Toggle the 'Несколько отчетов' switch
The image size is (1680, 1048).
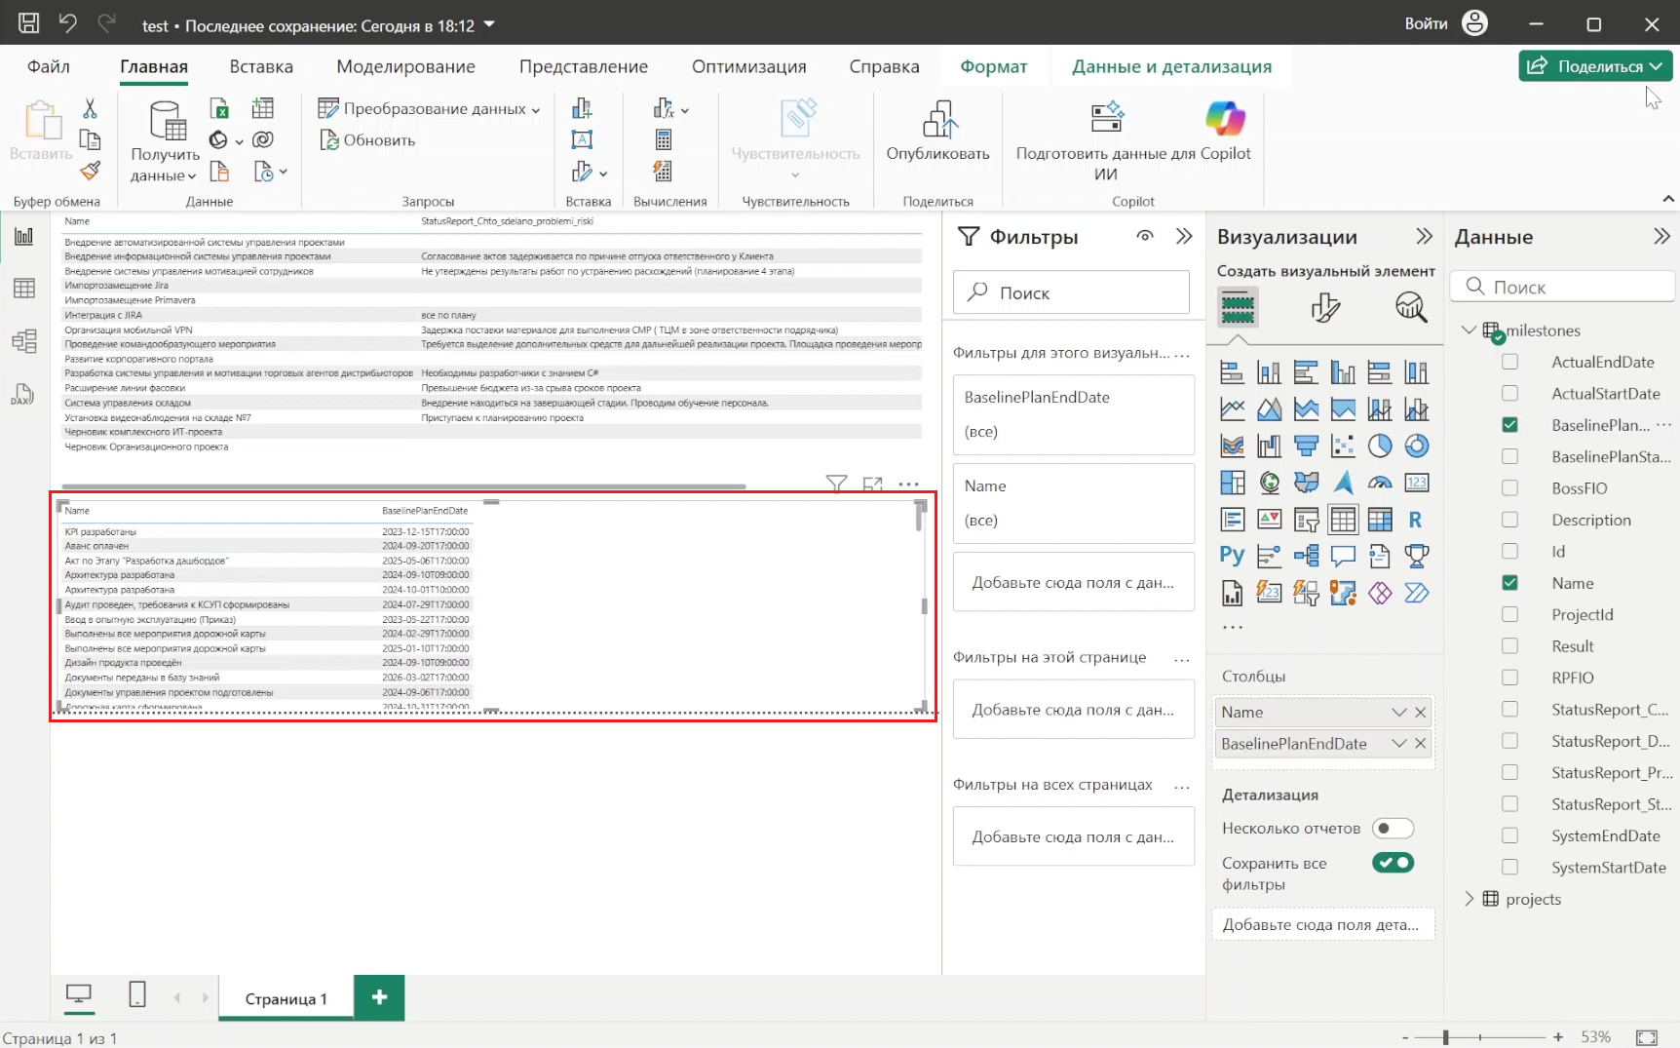coord(1393,828)
